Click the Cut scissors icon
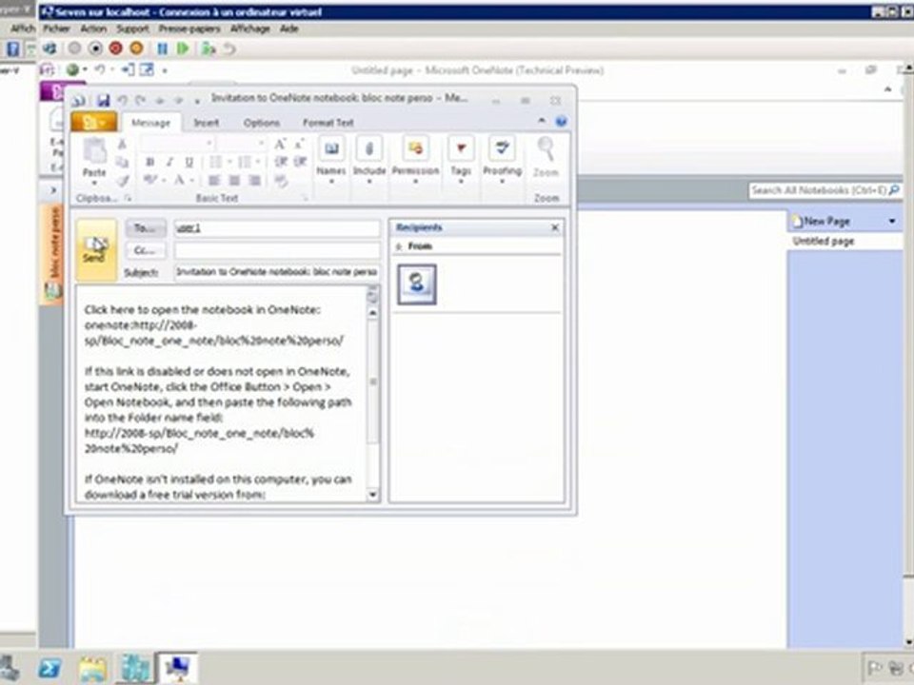Viewport: 914px width, 685px height. tap(121, 144)
